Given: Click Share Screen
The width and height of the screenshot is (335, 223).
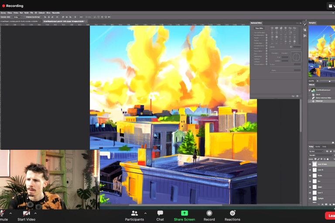Looking at the screenshot, I should coord(185,216).
